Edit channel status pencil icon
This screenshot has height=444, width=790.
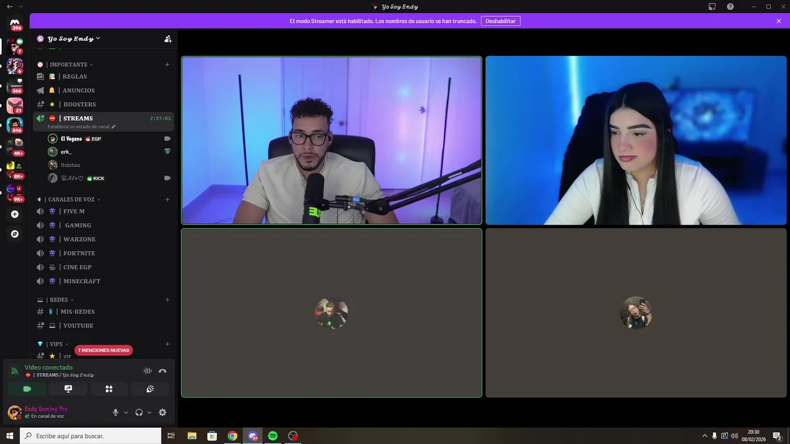[x=114, y=126]
